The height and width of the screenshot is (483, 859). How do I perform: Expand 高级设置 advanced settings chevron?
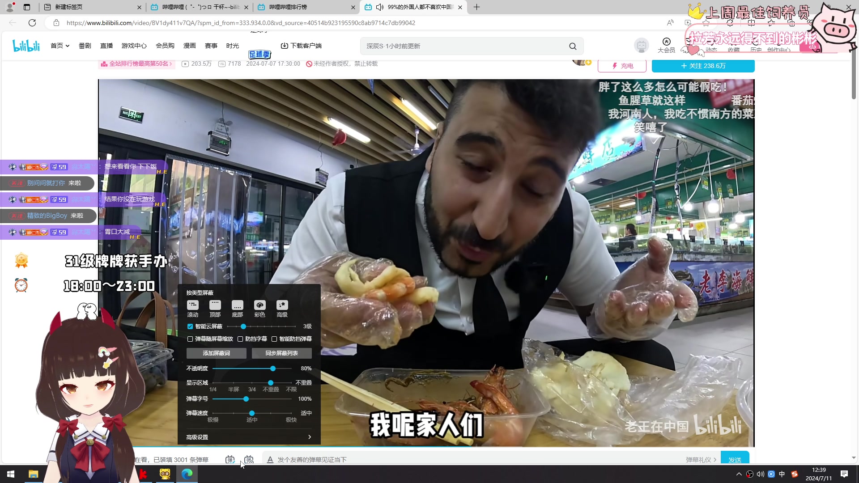(310, 437)
